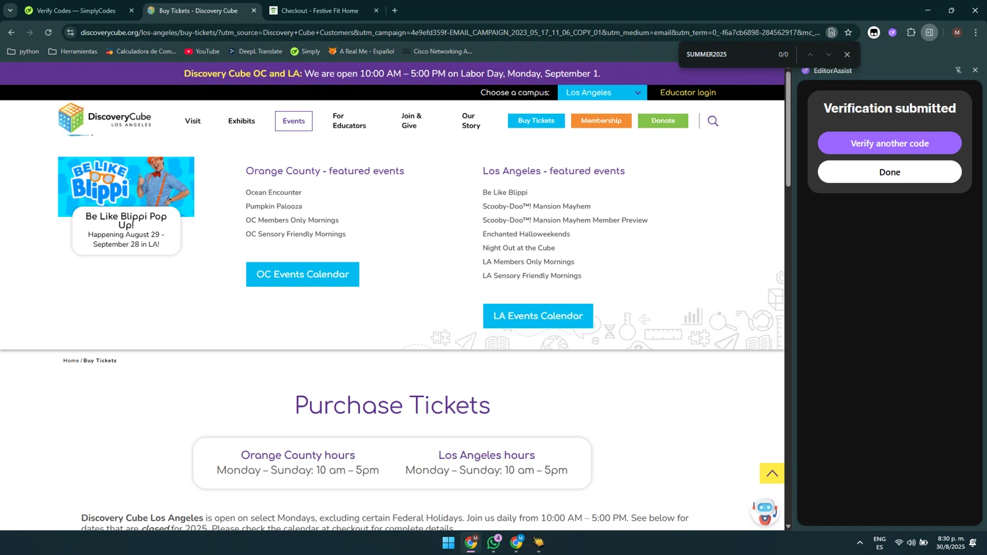Viewport: 987px width, 555px height.
Task: Go to previous find-in-page result
Action: pyautogui.click(x=810, y=55)
